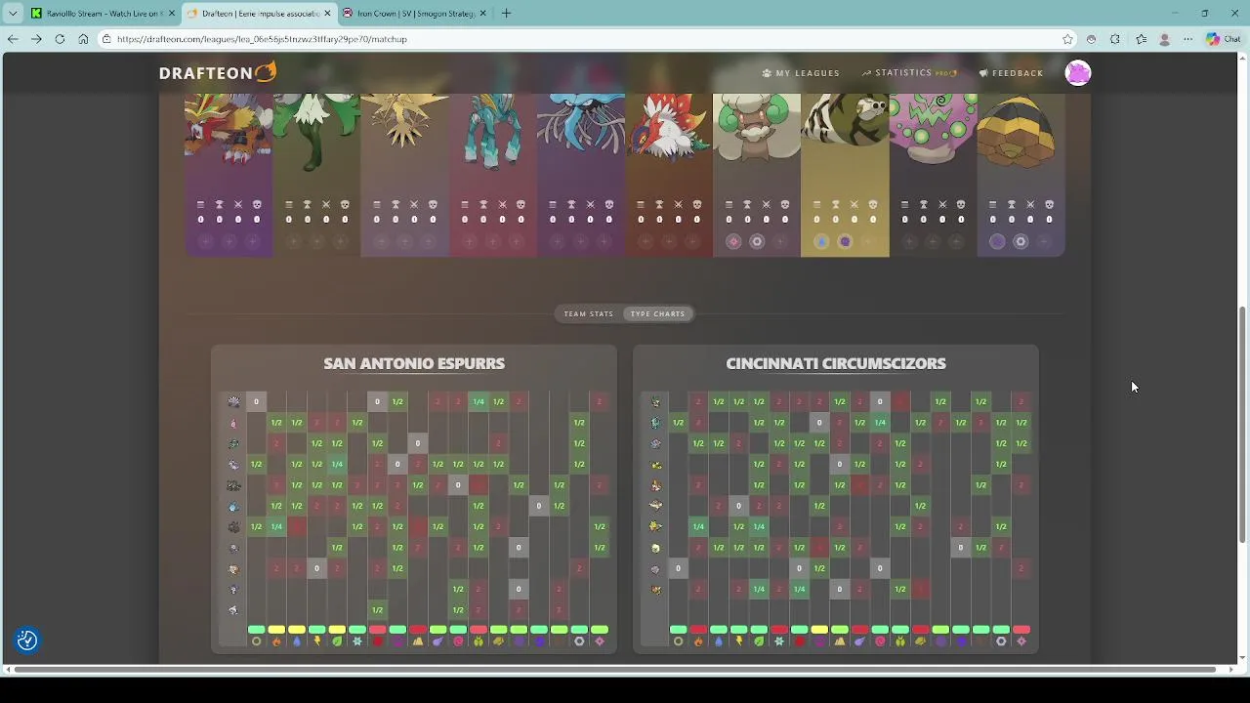Click the Flying type icon under Cincinnati chart

(859, 641)
